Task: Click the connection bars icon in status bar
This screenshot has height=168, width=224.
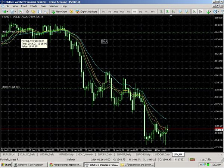Action: (x=192, y=159)
